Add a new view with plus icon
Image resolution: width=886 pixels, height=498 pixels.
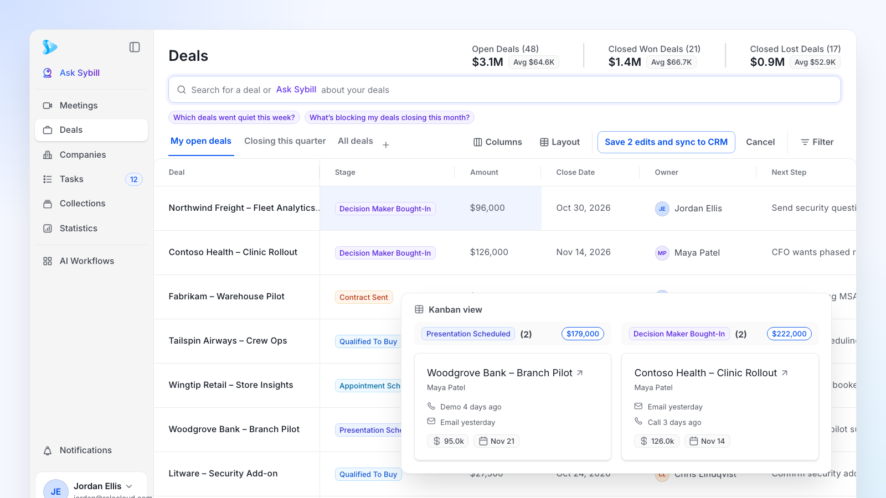386,144
